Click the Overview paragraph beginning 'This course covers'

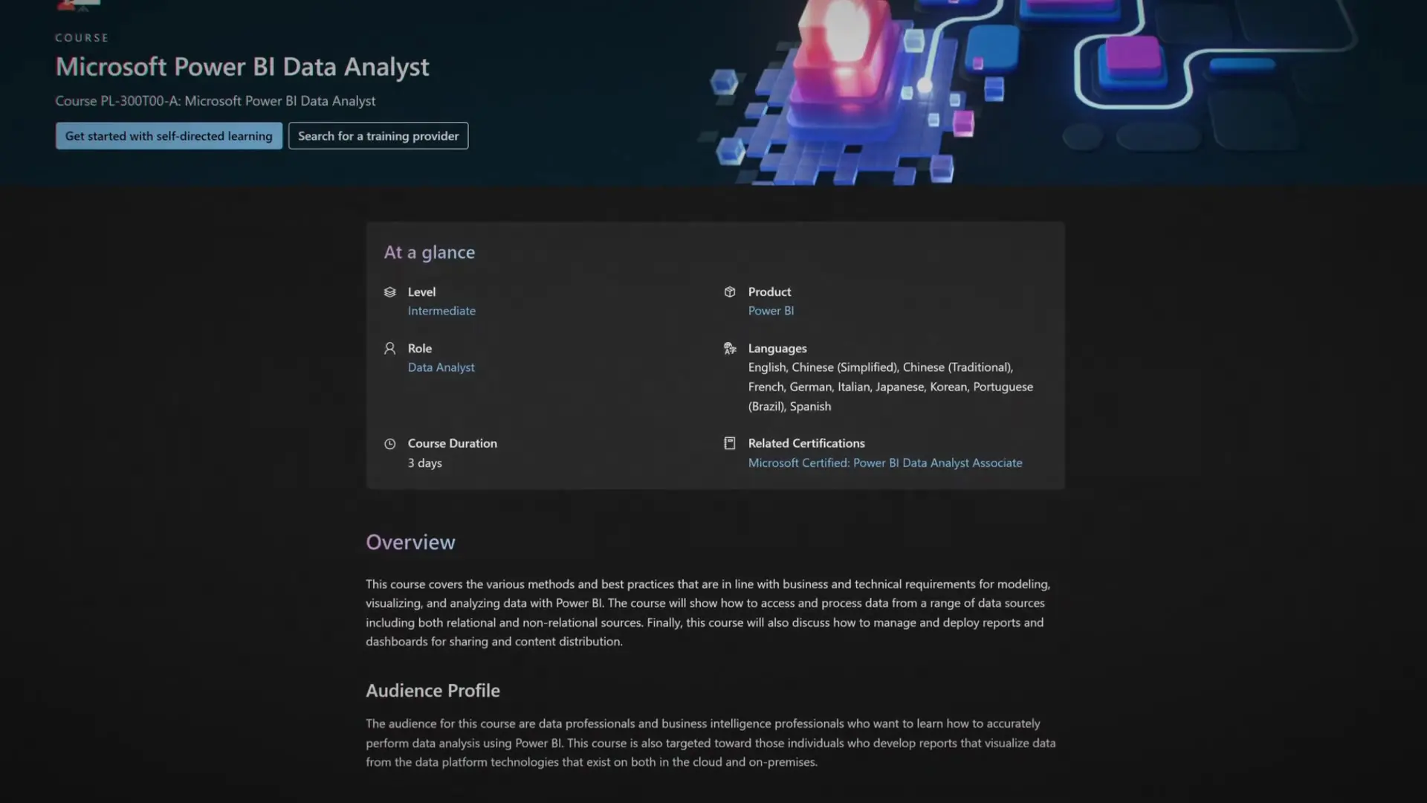(708, 613)
